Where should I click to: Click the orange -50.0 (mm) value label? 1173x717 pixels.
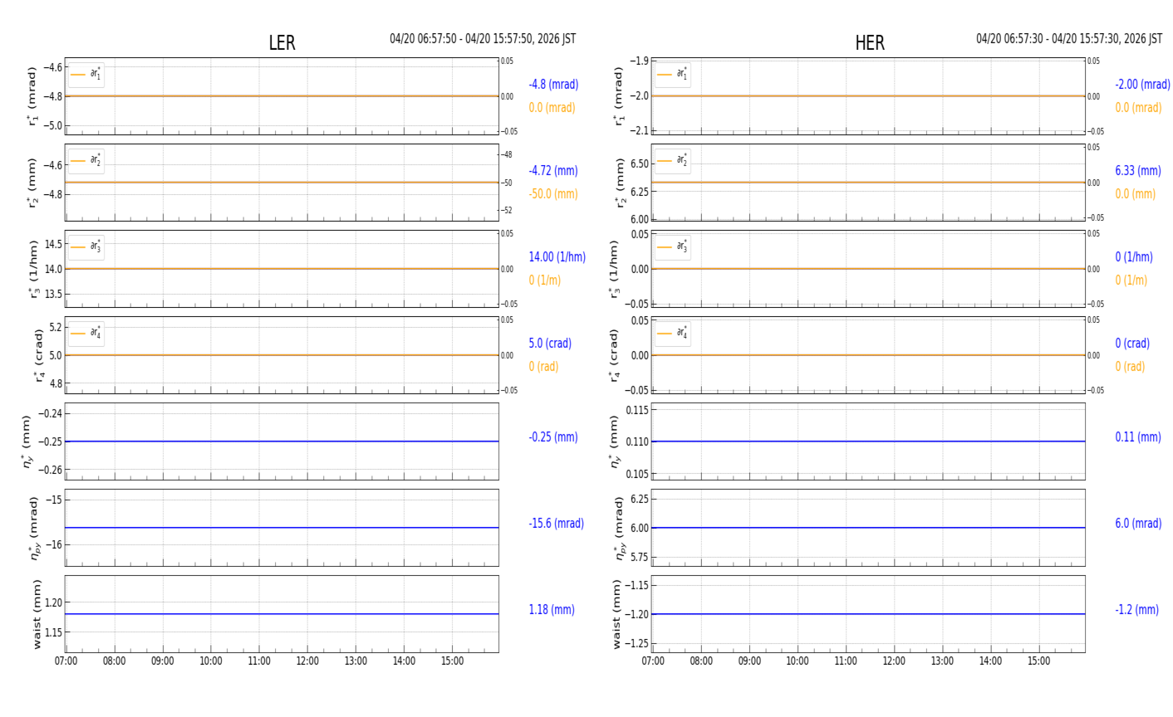coord(553,194)
